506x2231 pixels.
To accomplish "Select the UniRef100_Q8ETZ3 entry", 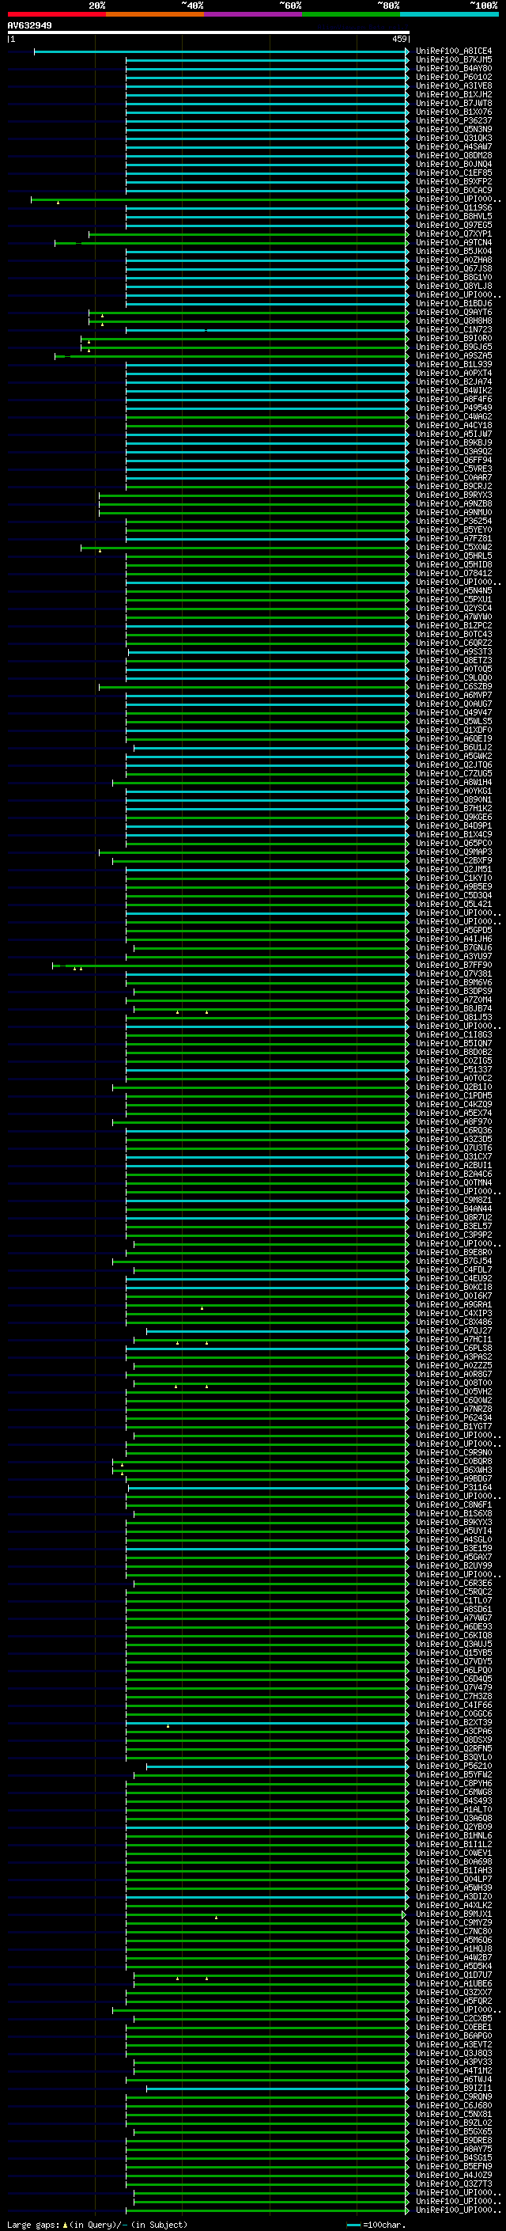I will pos(454,661).
